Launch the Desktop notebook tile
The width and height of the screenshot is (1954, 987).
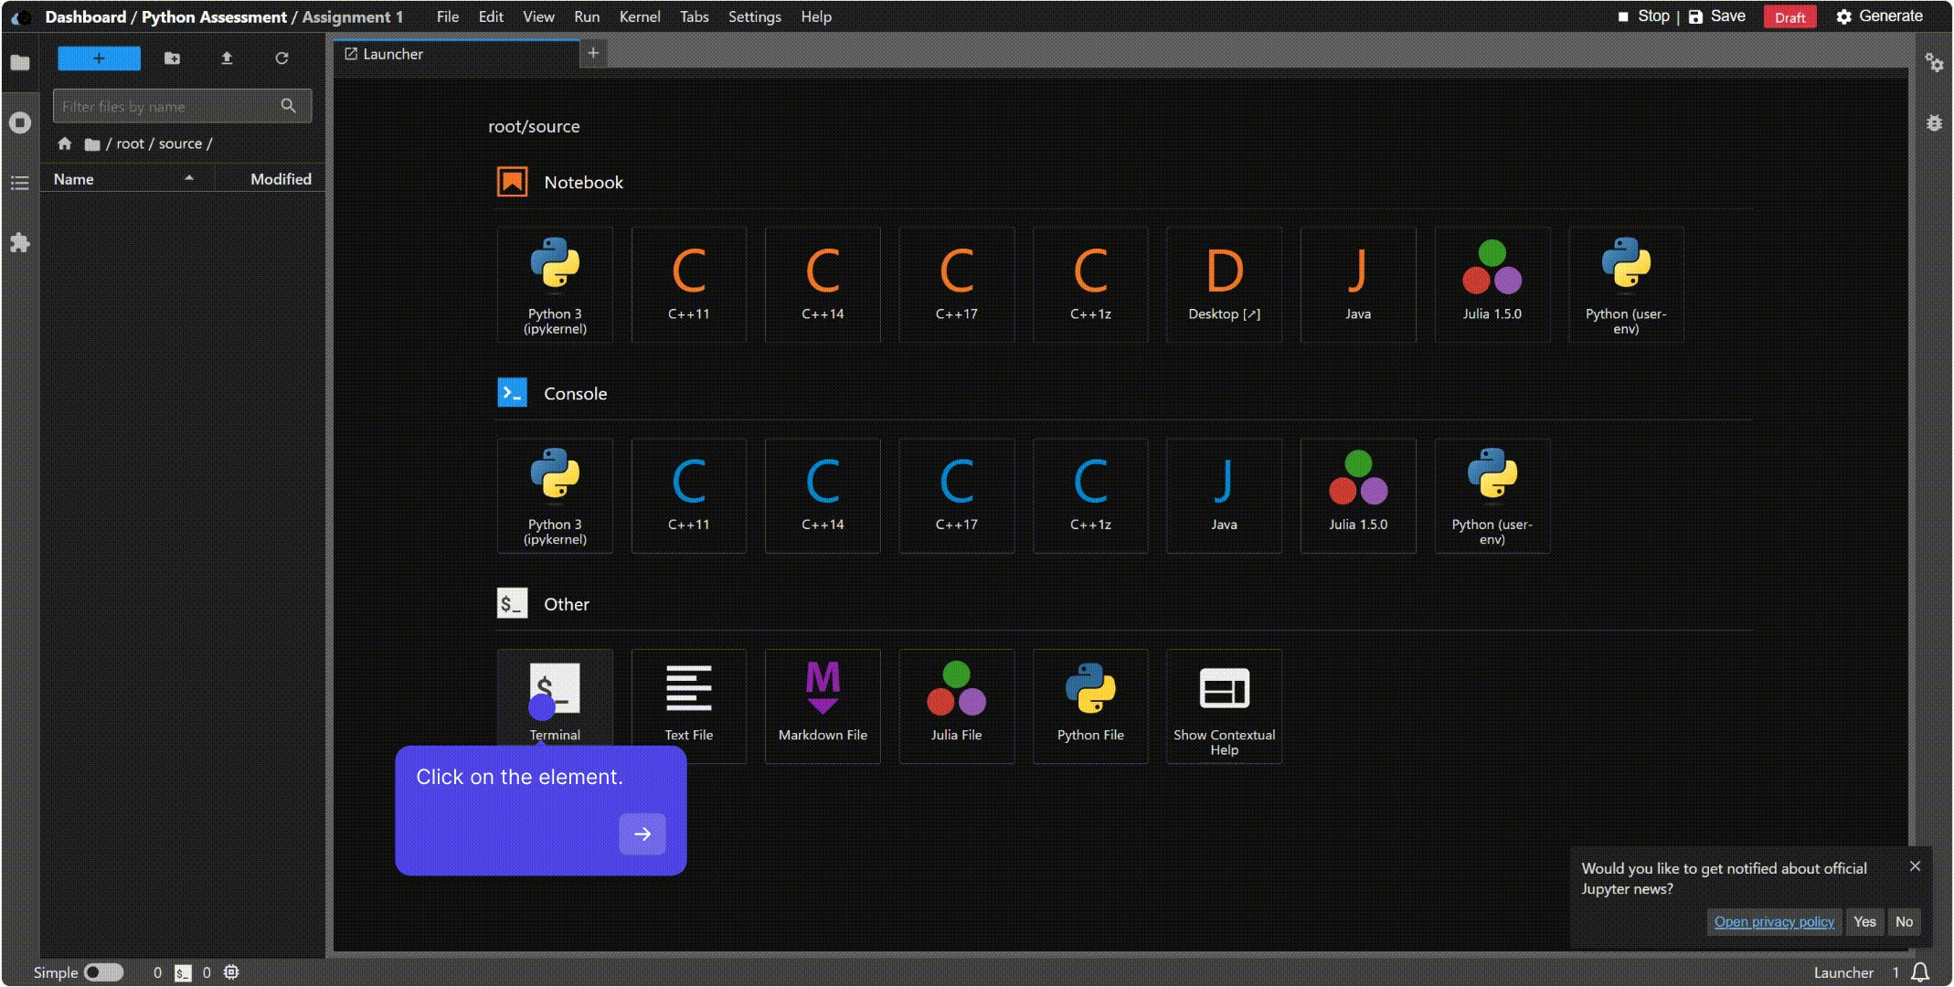[x=1224, y=285]
